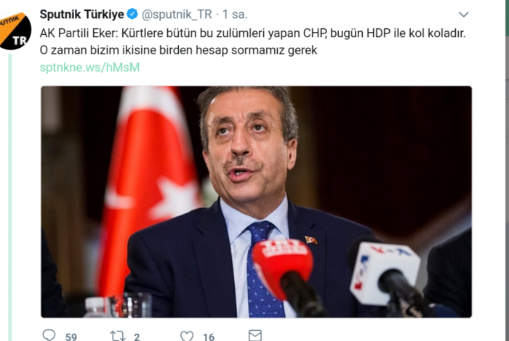Viewport: 509px width, 341px height.
Task: Click the Turkish flag in the photo
Action: pos(149,191)
